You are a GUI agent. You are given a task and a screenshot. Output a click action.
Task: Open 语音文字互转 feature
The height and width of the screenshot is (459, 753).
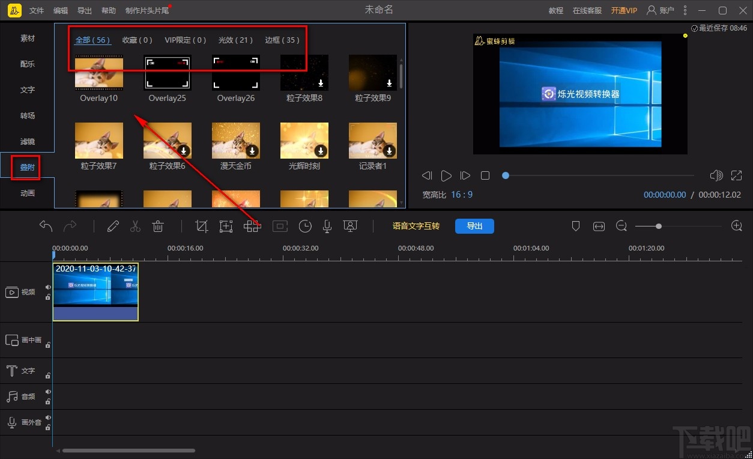416,226
